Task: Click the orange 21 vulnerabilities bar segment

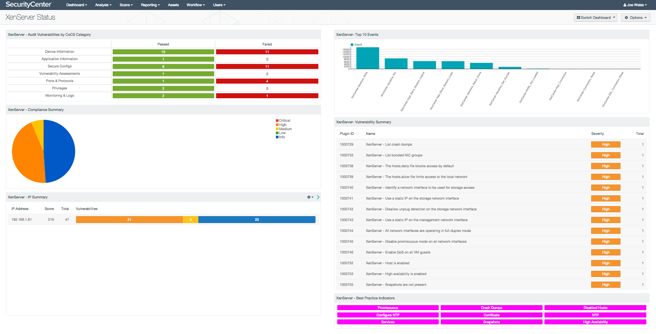Action: (129, 220)
